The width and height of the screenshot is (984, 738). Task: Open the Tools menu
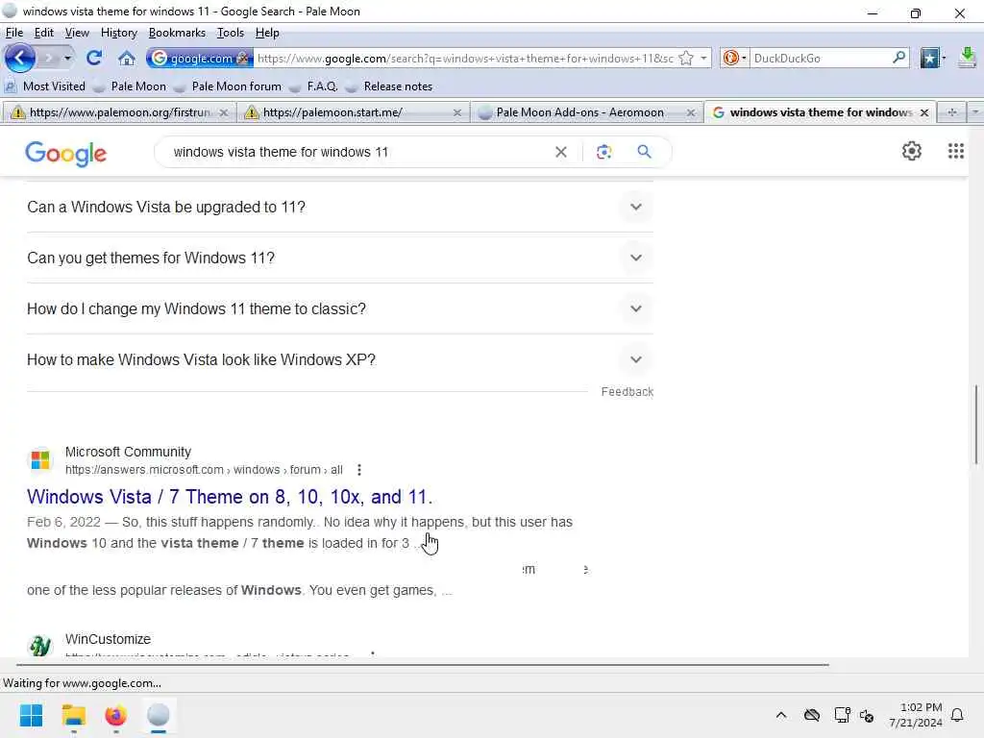point(231,33)
